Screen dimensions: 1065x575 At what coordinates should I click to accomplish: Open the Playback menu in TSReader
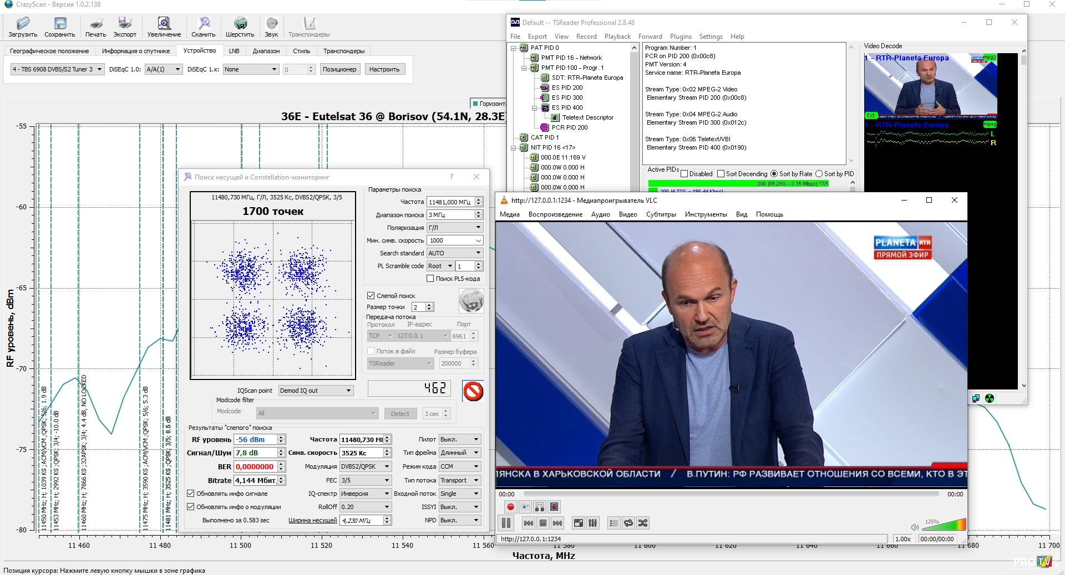tap(617, 37)
